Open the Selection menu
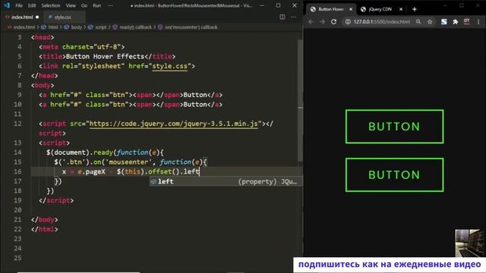Screen dimensions: 486x273 51,5
